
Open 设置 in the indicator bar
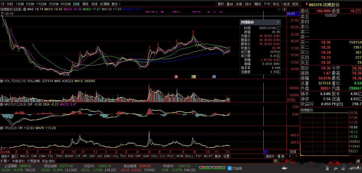tap(226, 156)
